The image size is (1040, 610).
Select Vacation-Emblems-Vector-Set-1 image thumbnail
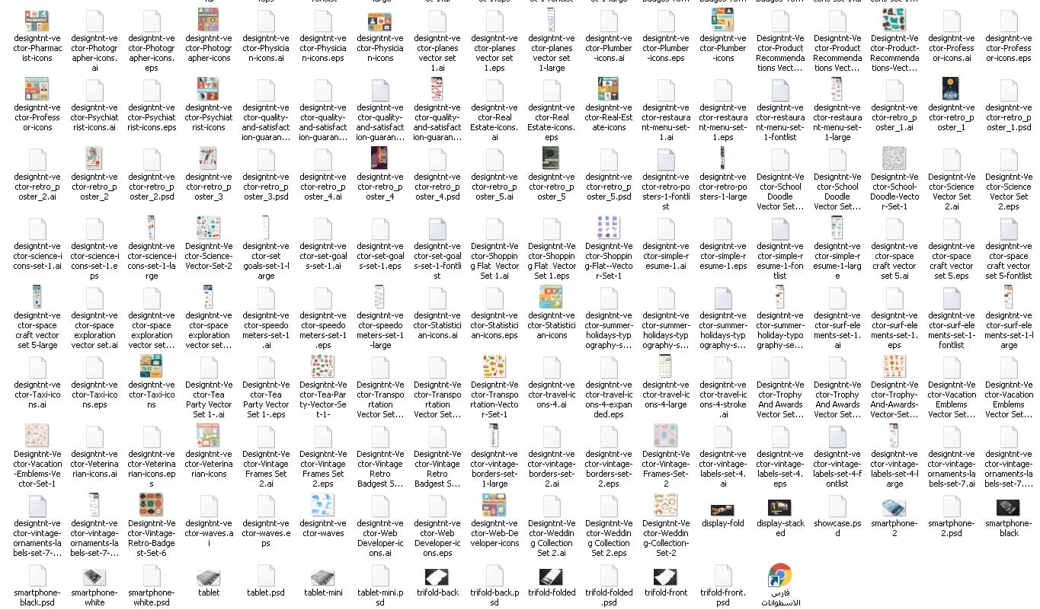pyautogui.click(x=37, y=436)
